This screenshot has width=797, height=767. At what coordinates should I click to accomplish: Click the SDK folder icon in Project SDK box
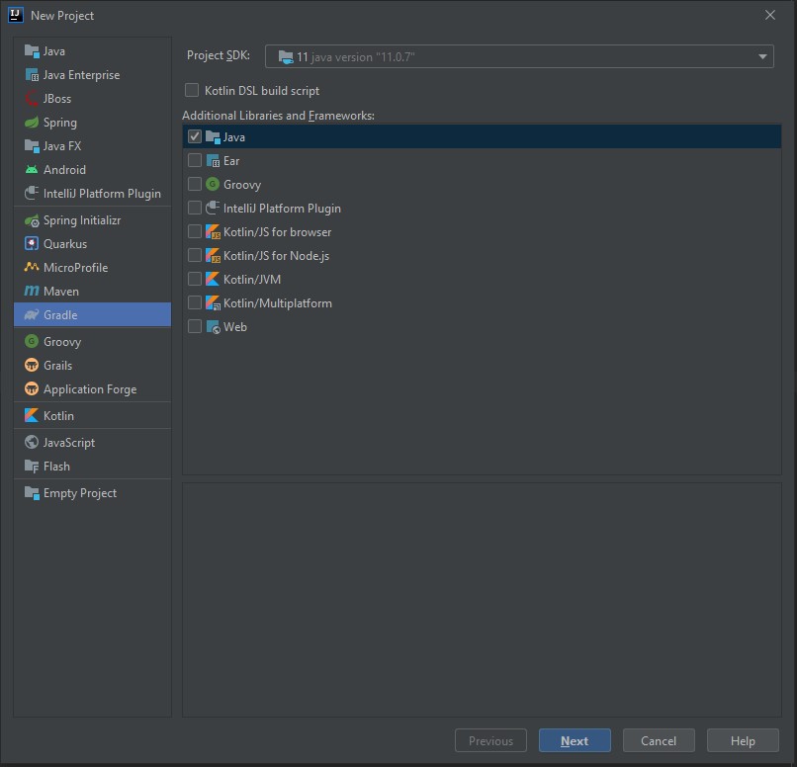tap(286, 57)
